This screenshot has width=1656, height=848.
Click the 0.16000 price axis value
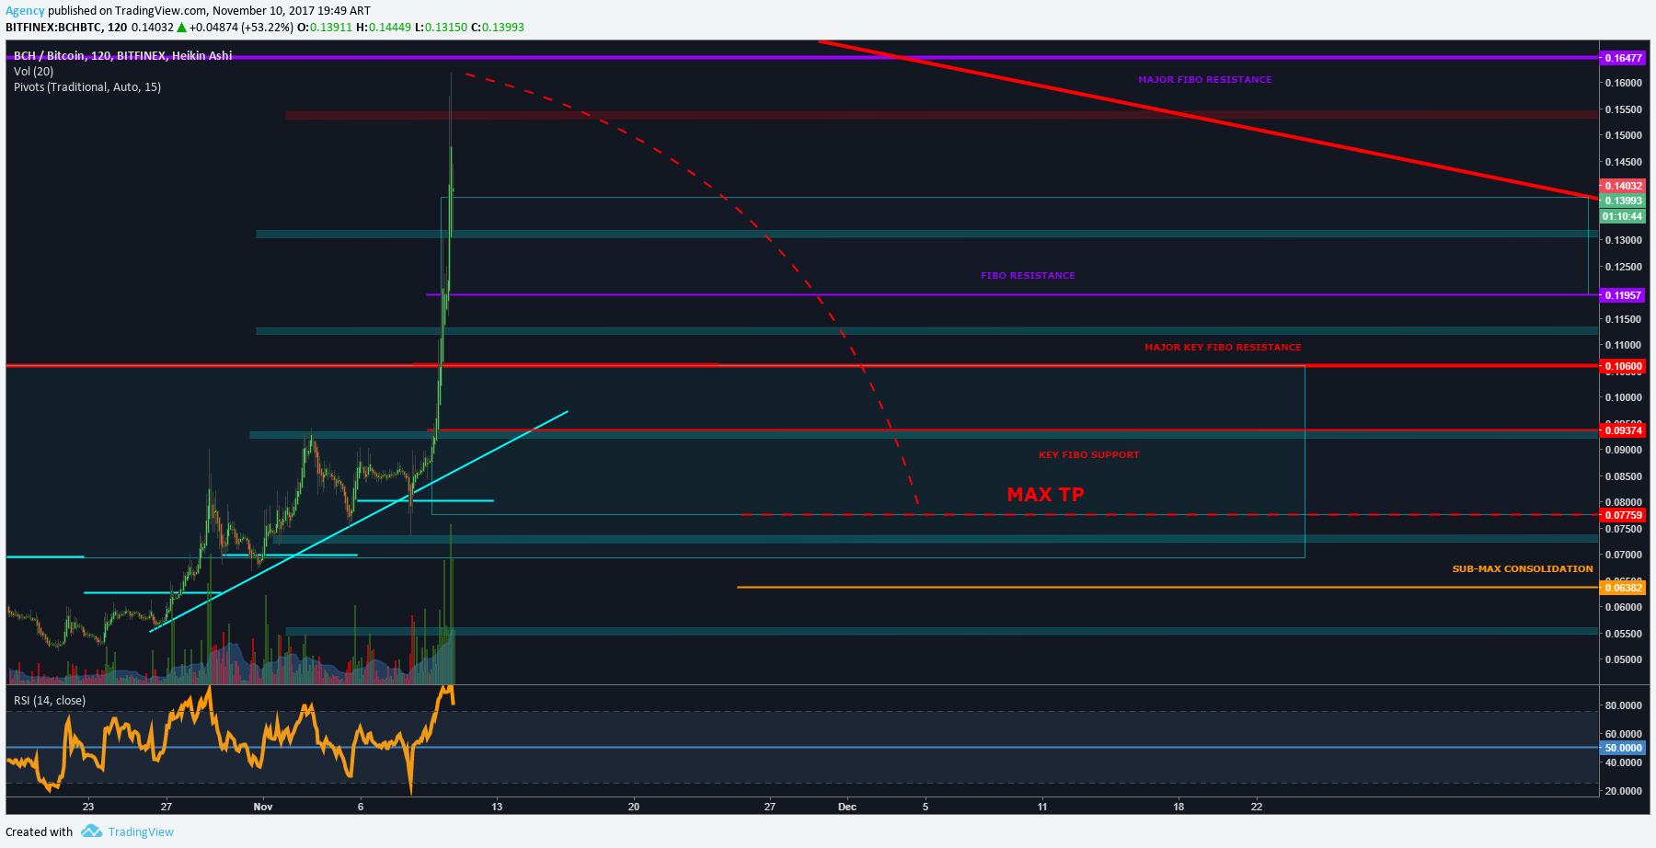point(1624,83)
